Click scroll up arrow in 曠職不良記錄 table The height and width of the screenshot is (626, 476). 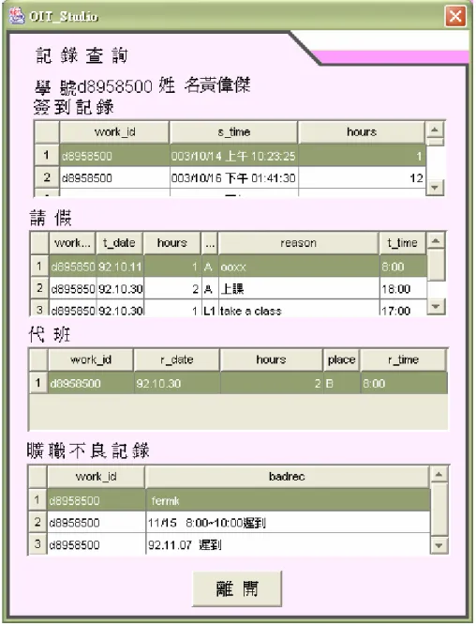[439, 474]
